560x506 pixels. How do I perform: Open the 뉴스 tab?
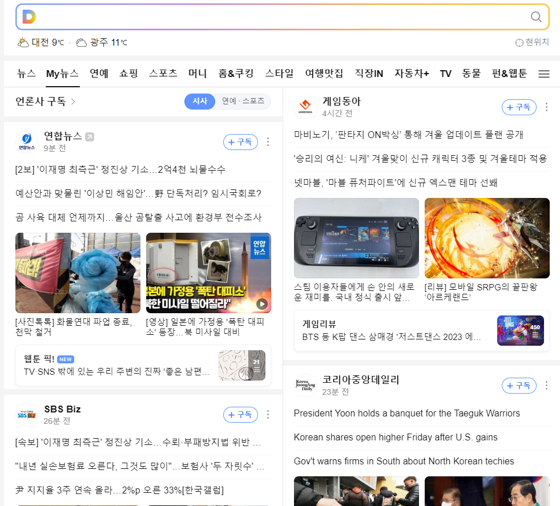(26, 74)
